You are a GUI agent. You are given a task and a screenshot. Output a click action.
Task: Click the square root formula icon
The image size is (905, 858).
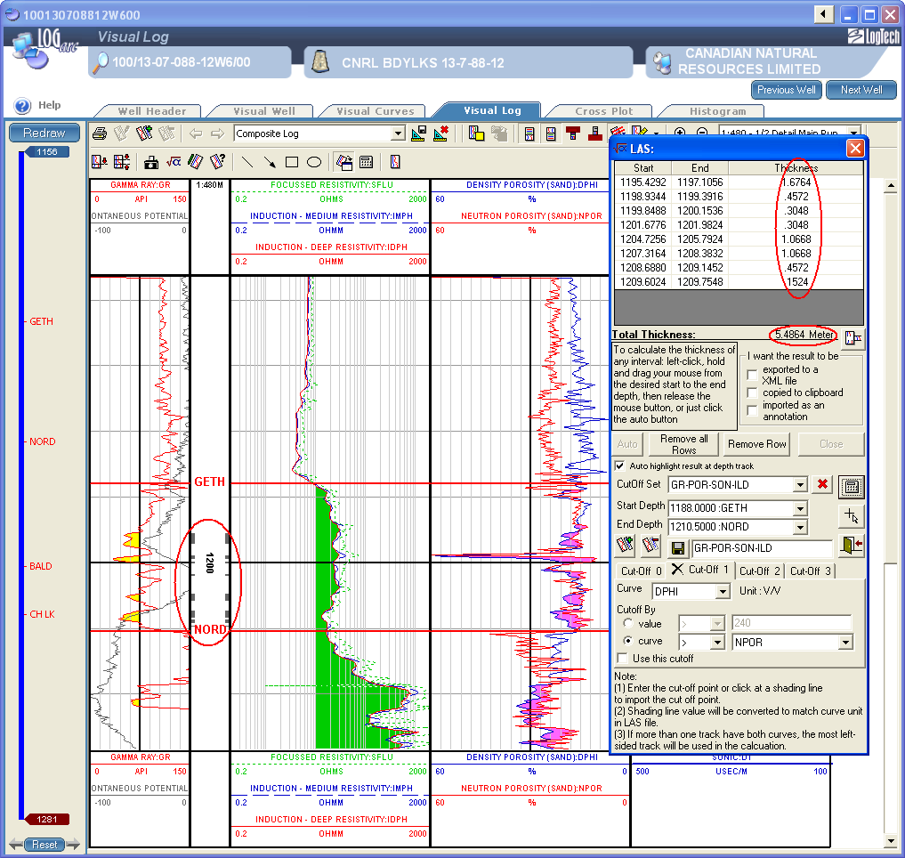(174, 162)
